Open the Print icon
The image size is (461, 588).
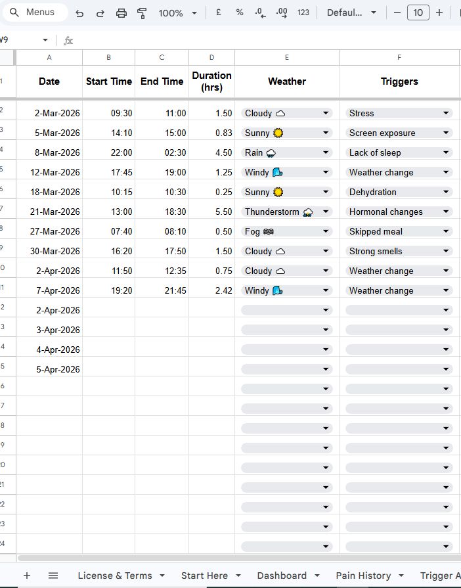coord(121,12)
